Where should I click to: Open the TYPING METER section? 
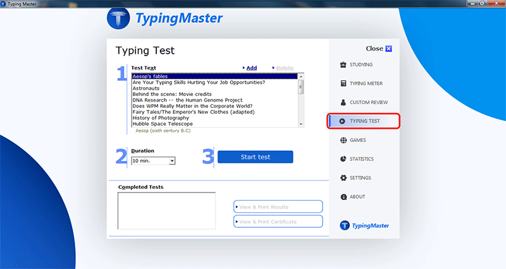[x=366, y=83]
